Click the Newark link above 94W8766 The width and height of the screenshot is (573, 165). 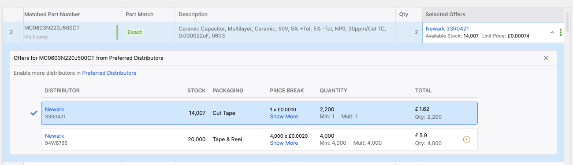pyautogui.click(x=54, y=136)
